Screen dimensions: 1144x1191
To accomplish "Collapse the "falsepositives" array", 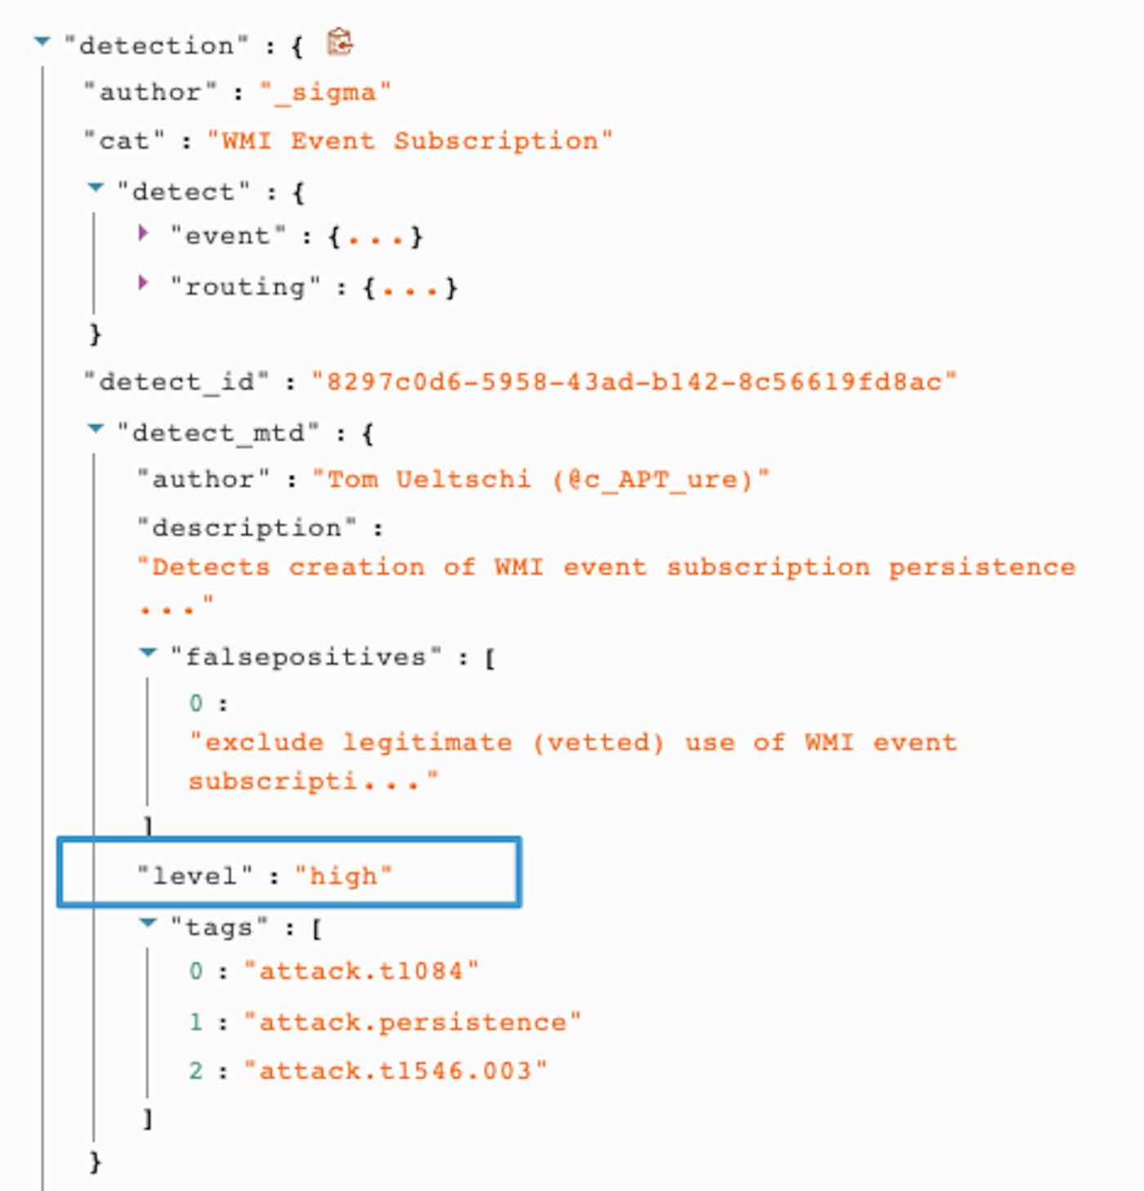I will [x=148, y=653].
